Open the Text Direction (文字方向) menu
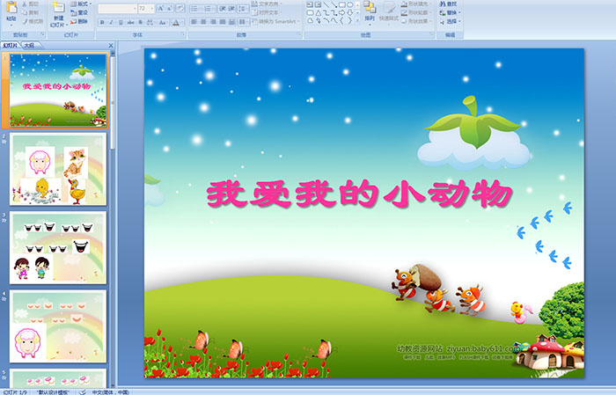616x395 pixels. (268, 4)
